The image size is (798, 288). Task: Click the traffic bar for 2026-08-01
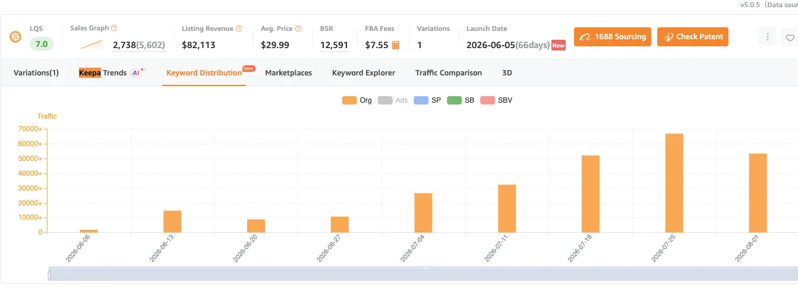coord(758,193)
